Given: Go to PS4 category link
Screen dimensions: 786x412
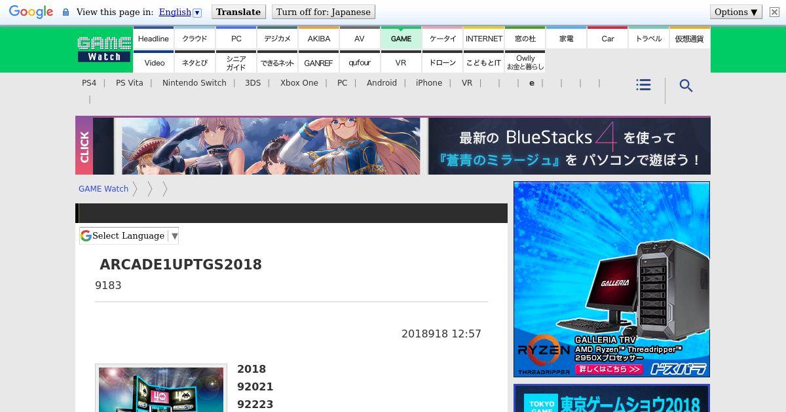Looking at the screenshot, I should coord(89,83).
